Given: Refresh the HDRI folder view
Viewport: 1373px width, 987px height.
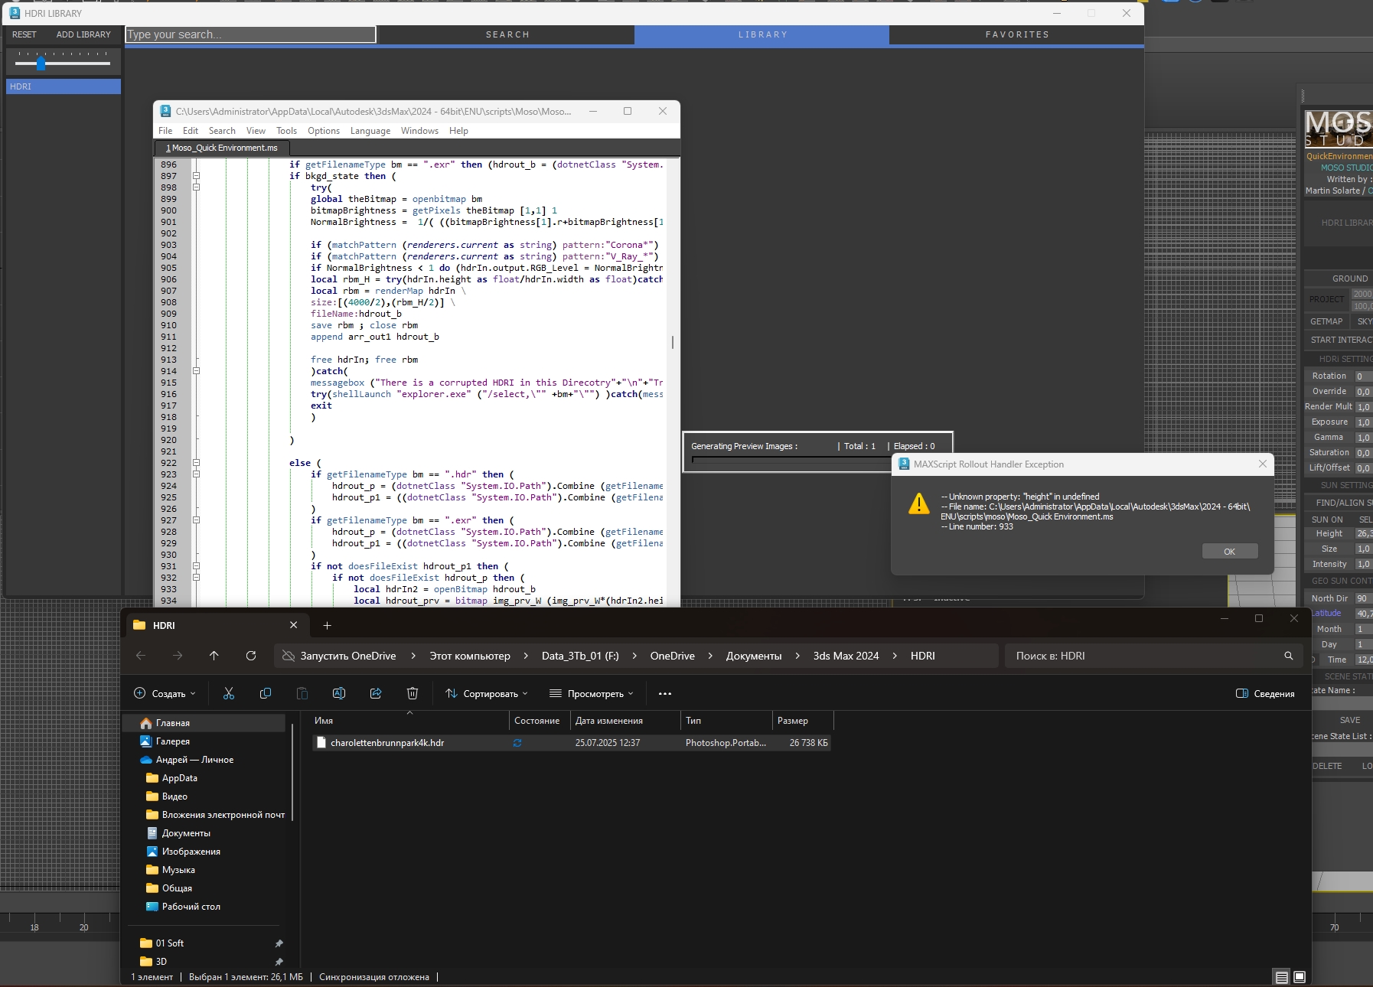Looking at the screenshot, I should pos(250,656).
